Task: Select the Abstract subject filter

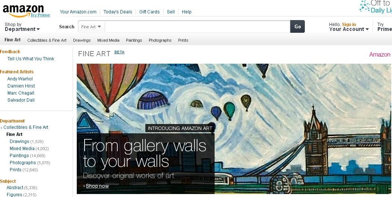Action: [x=15, y=187]
